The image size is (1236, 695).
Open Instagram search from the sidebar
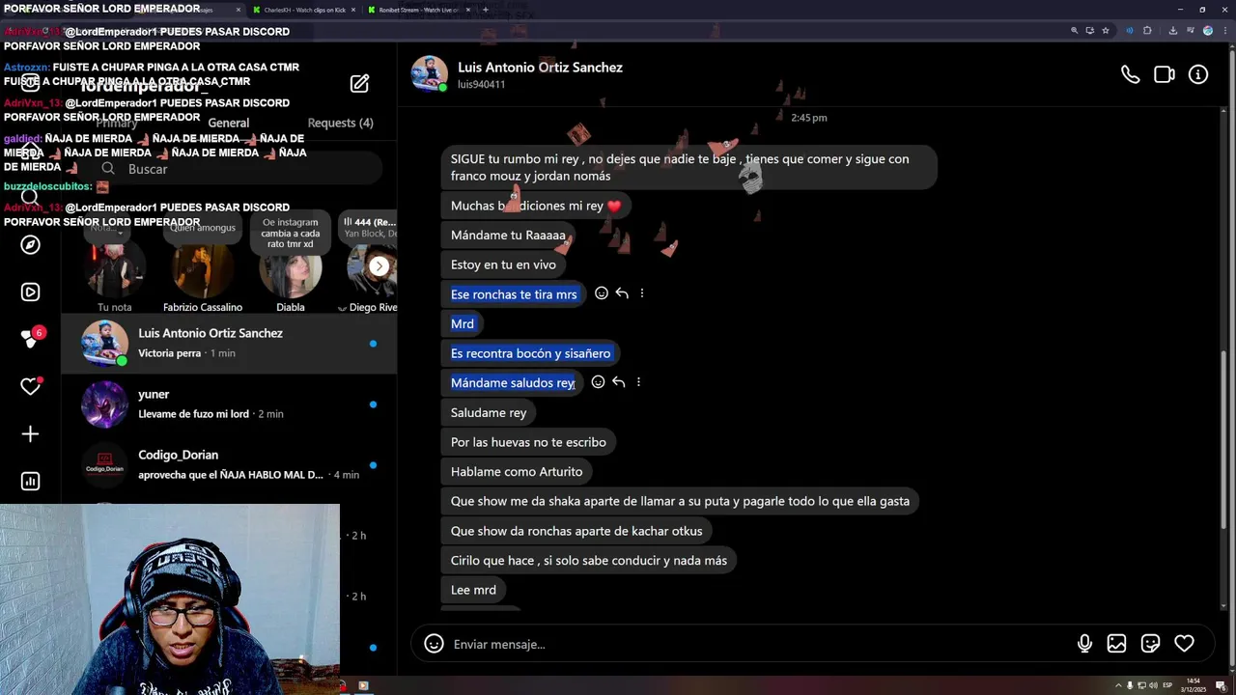point(30,197)
